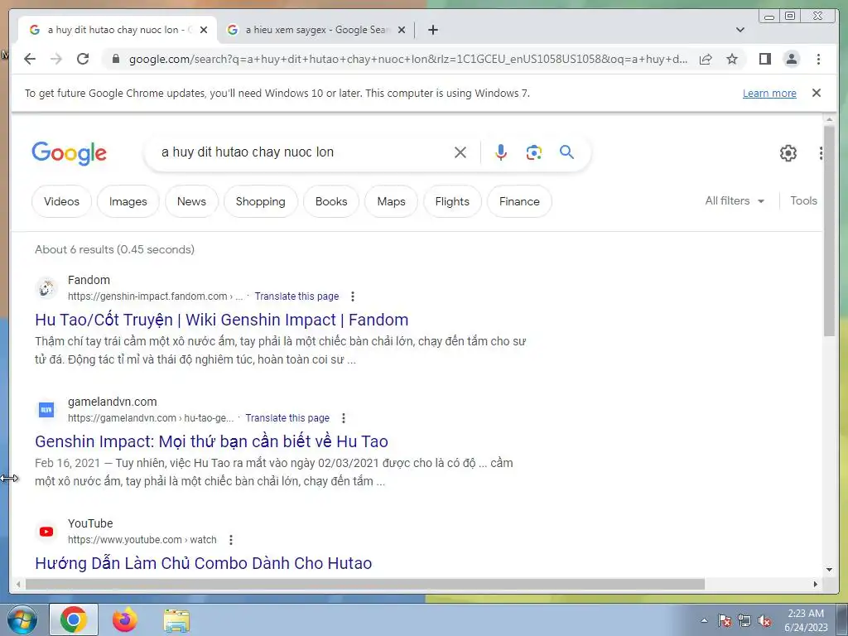Screen dimensions: 848x636
Task: Submit search with magnifying glass icon
Action: coord(566,152)
